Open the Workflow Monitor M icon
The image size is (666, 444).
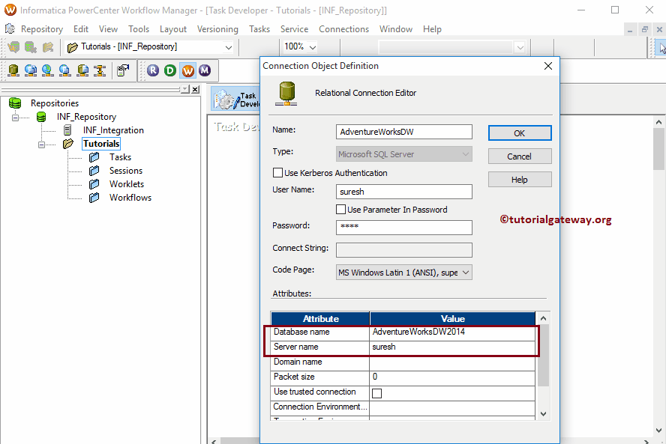coord(204,70)
